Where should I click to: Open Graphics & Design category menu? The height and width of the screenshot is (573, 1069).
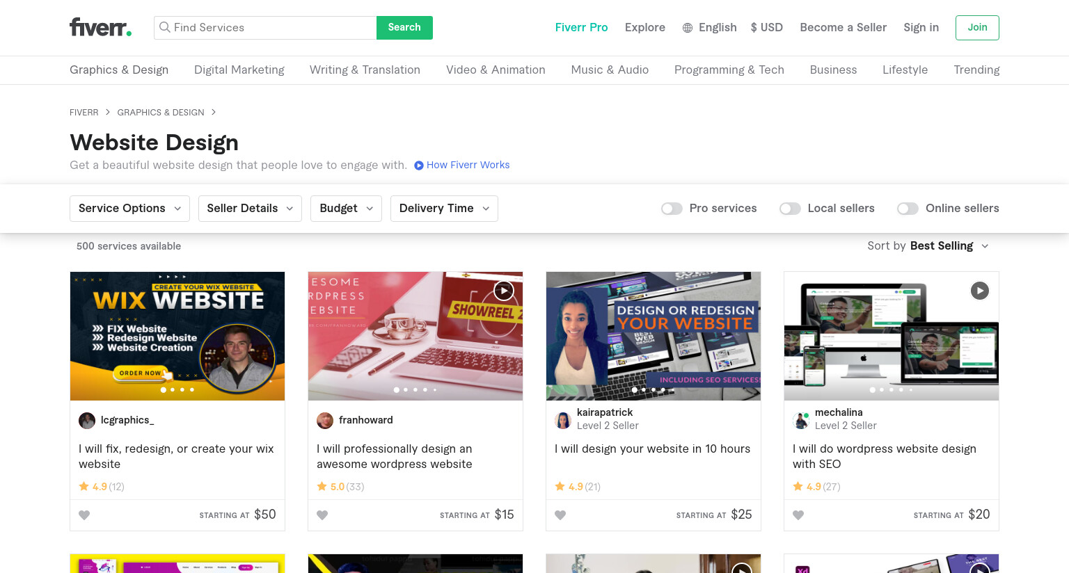[119, 70]
